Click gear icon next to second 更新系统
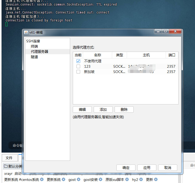Image resolution: width=195 pixels, height=183 pixels. click(64, 179)
